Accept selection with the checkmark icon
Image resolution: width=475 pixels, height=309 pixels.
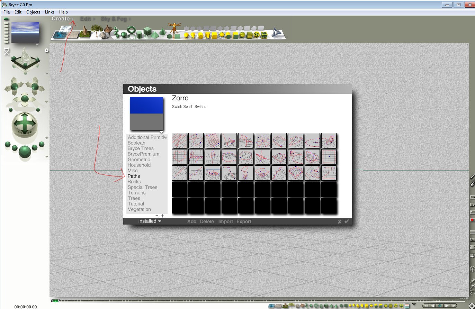click(x=347, y=221)
